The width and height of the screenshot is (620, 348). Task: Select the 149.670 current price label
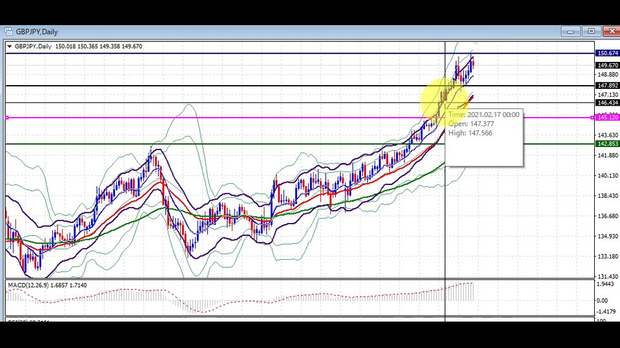(x=607, y=65)
